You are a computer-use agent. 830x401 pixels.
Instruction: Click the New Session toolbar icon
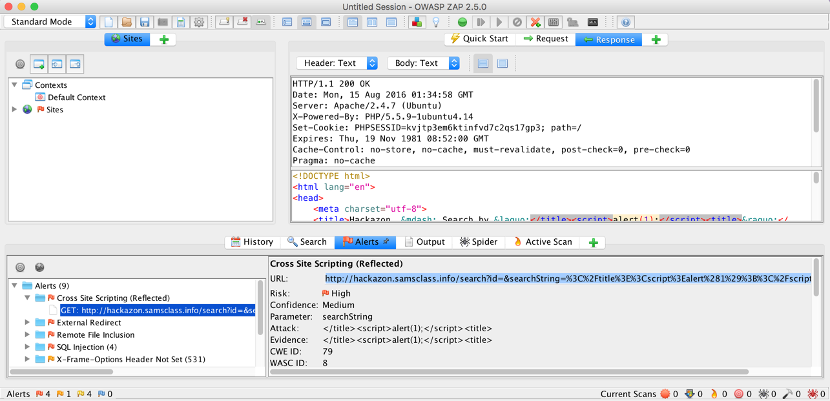109,22
